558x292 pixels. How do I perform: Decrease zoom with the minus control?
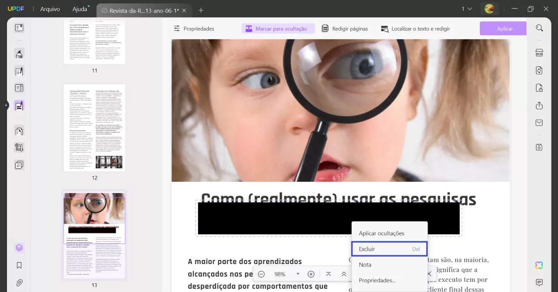coord(262,274)
